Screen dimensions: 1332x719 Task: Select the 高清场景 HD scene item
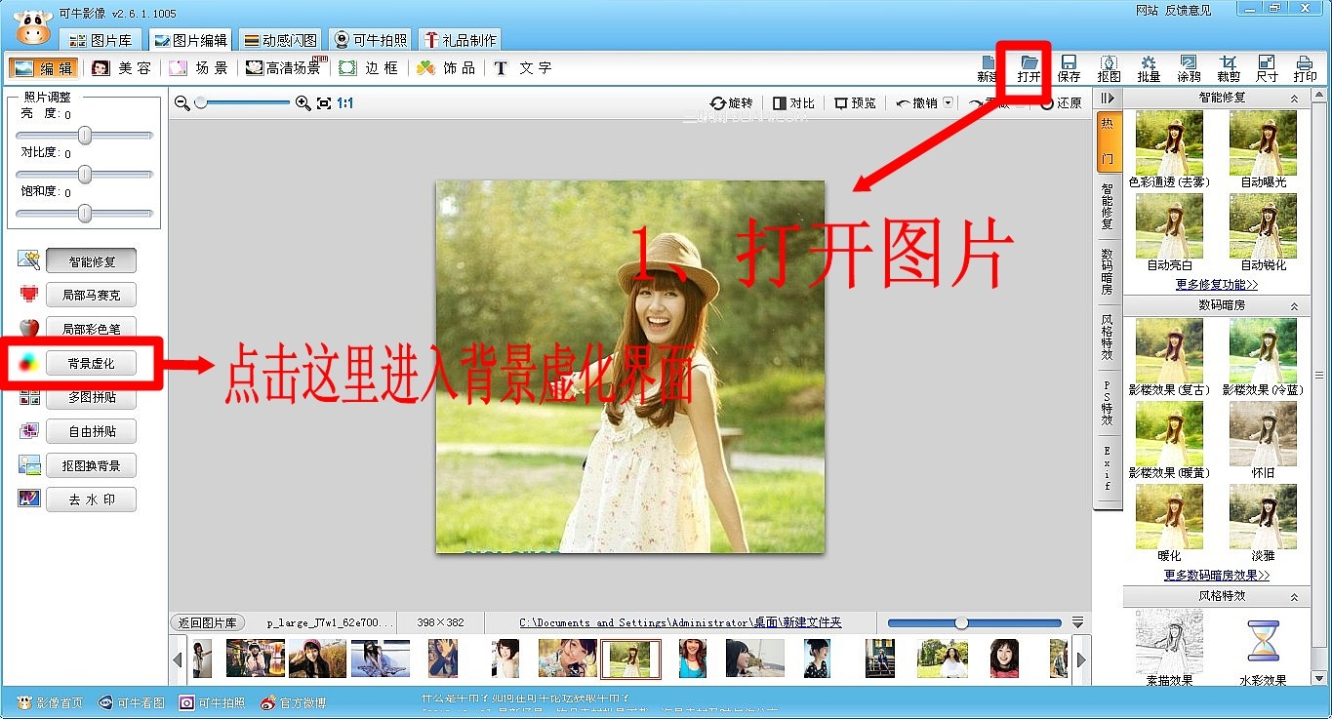[x=284, y=68]
